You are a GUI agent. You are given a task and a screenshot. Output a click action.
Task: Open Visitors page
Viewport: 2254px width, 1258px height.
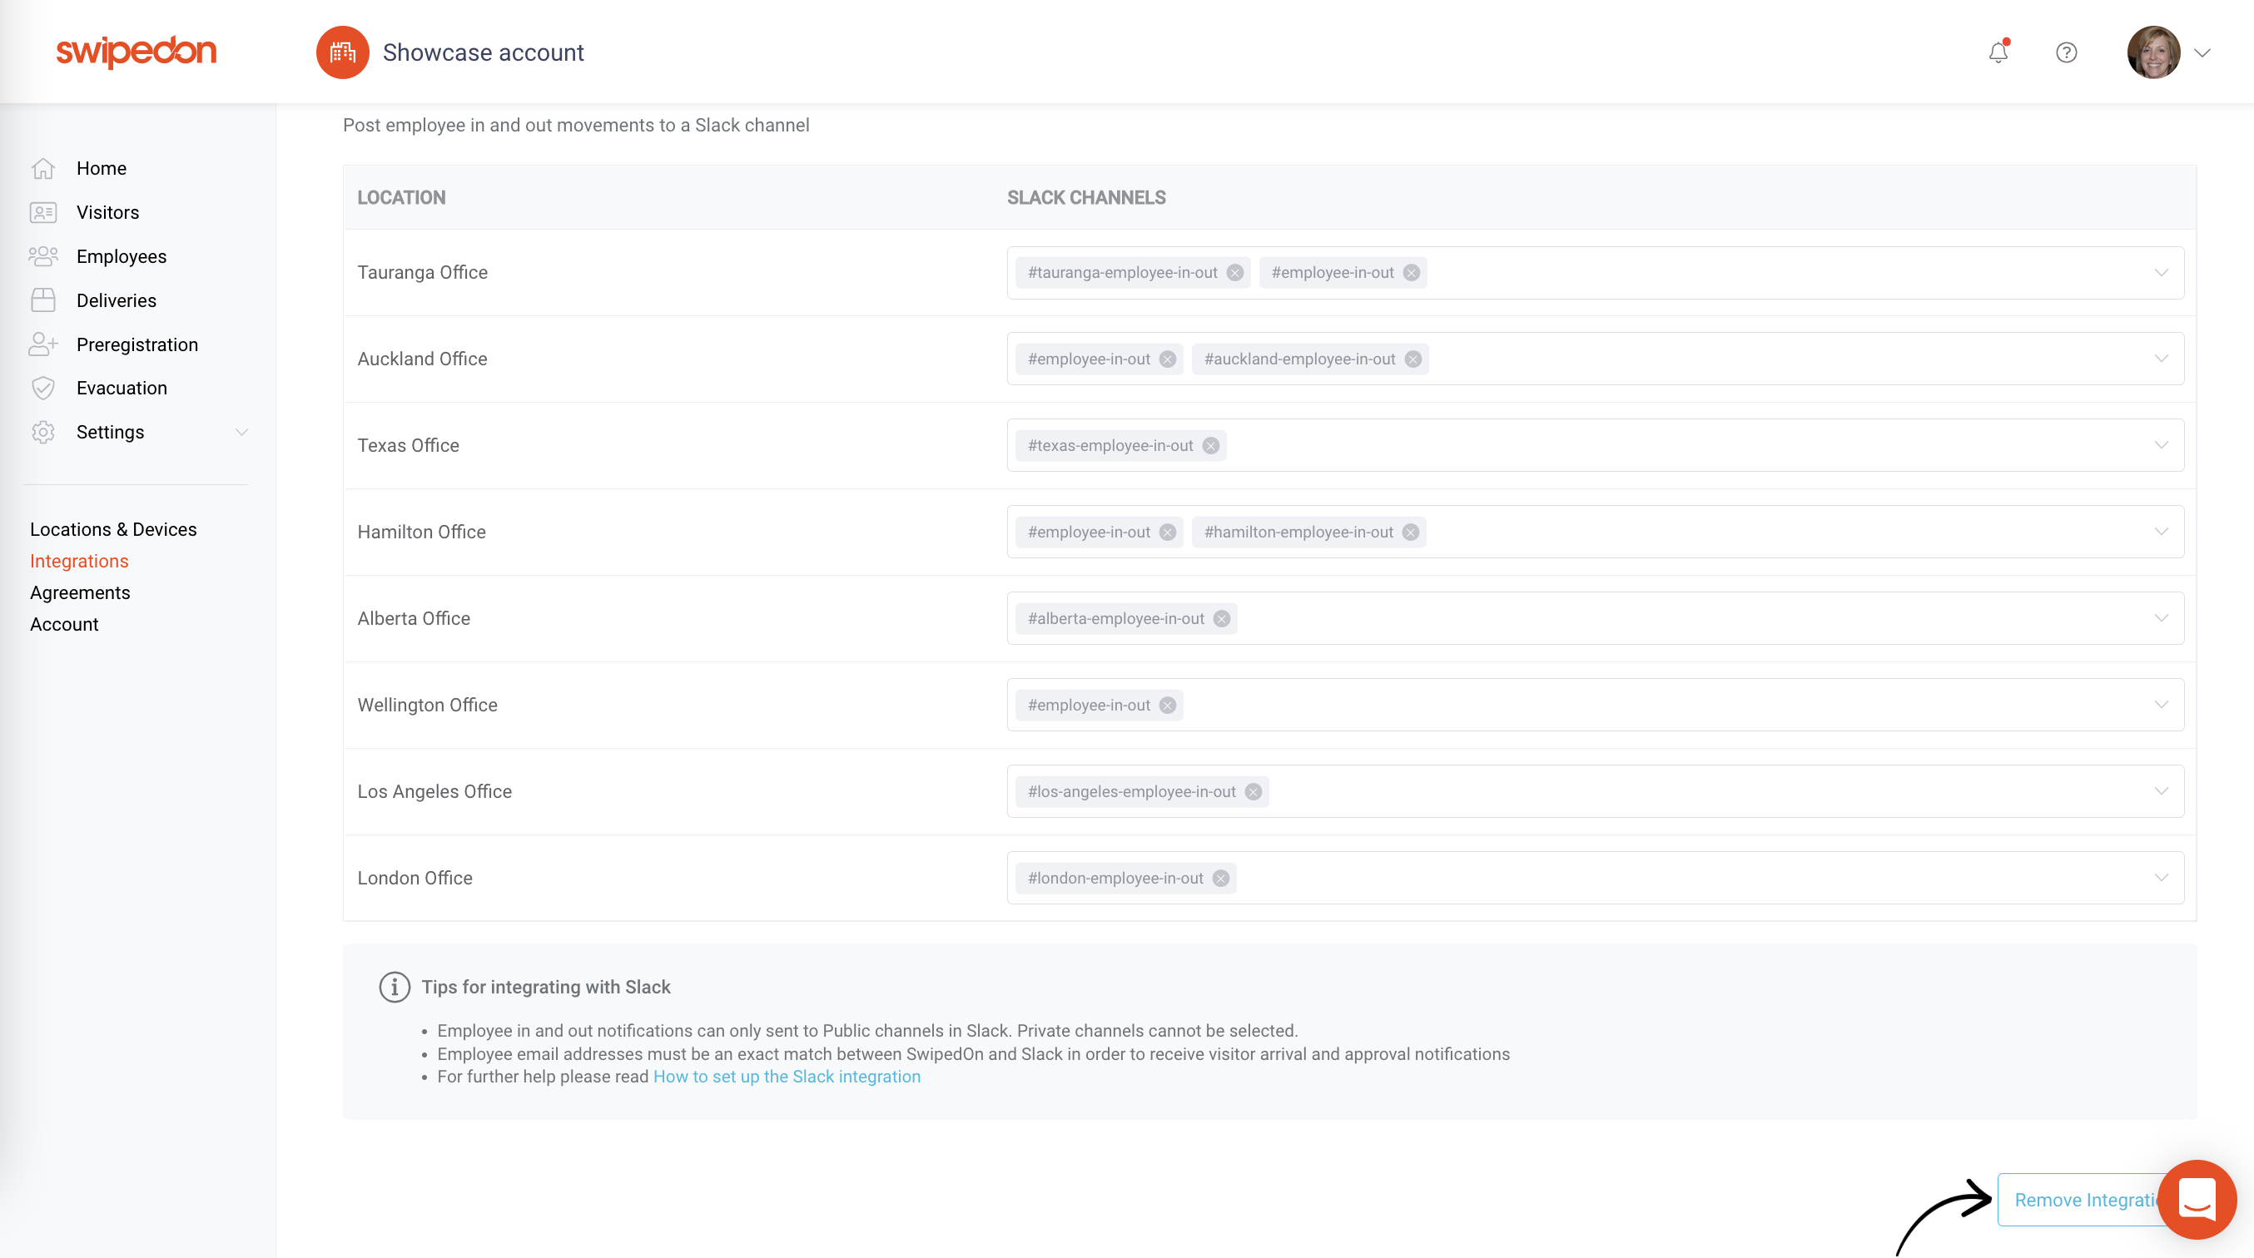click(x=107, y=211)
